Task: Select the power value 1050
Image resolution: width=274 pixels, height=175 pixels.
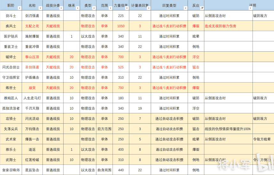Action: pos(121,26)
